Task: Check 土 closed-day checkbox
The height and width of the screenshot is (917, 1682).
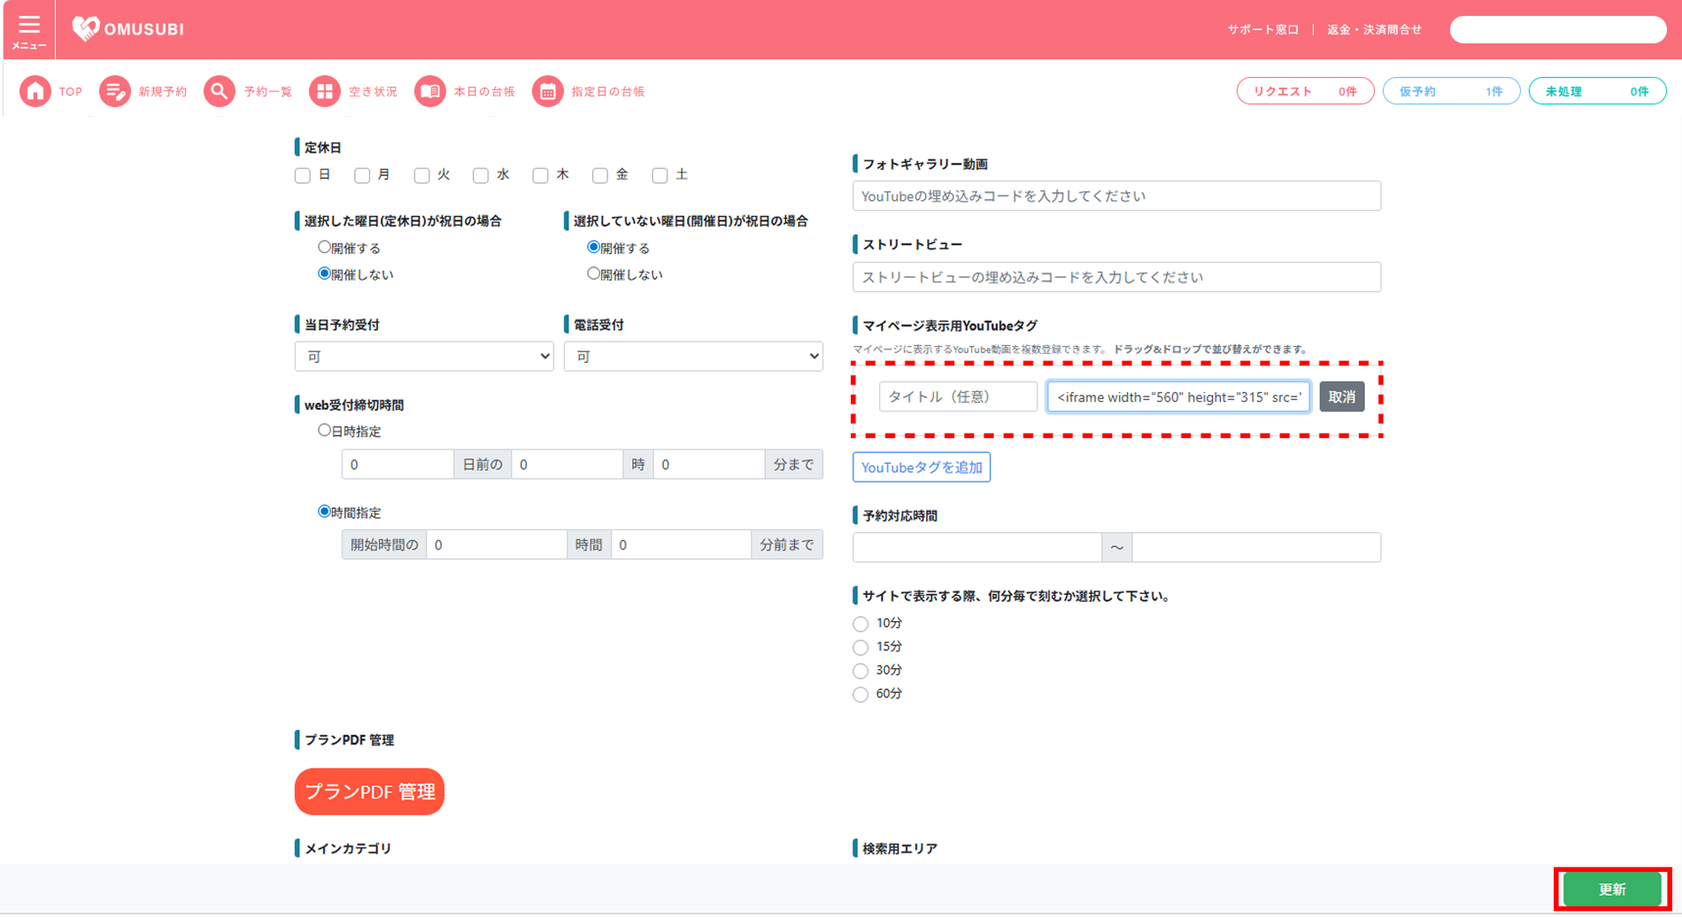Action: point(660,175)
